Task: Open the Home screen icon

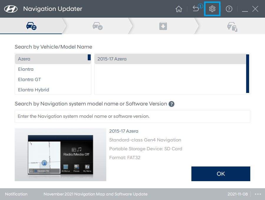Action: tap(179, 9)
